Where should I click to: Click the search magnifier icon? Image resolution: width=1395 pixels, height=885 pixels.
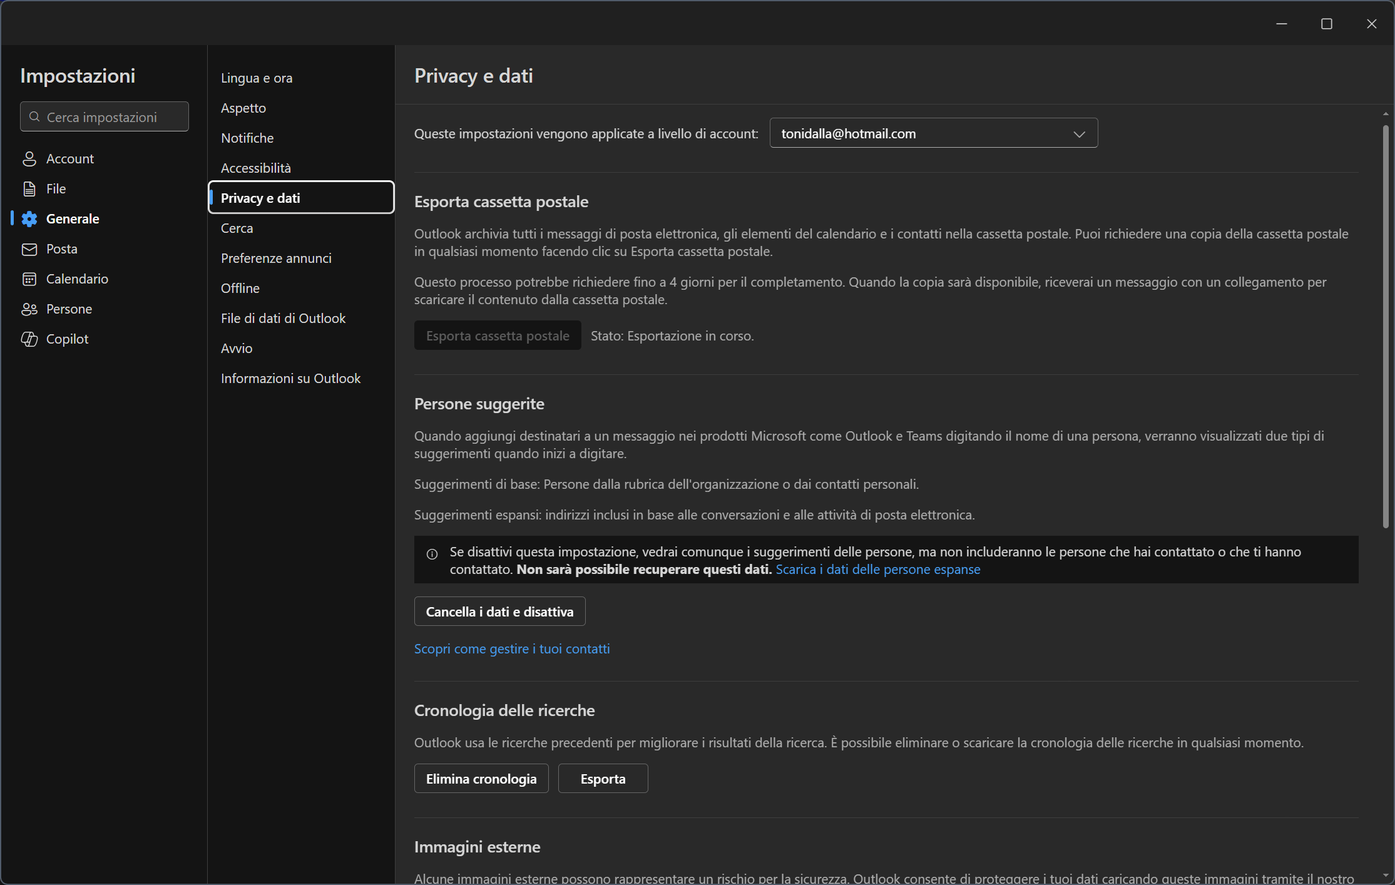35,117
